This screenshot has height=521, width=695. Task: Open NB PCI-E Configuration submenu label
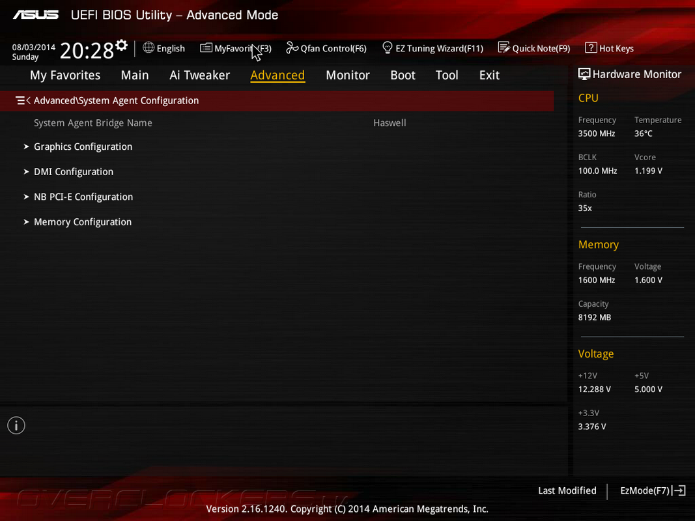83,197
